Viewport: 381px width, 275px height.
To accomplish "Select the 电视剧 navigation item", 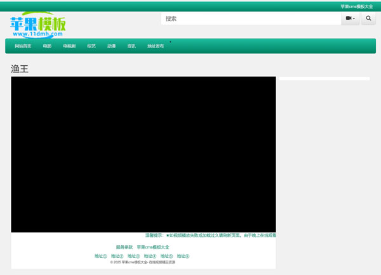I will coord(69,46).
